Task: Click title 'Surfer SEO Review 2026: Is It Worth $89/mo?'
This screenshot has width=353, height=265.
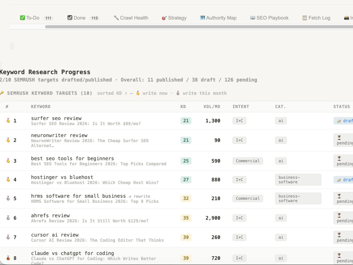Action: point(86,124)
